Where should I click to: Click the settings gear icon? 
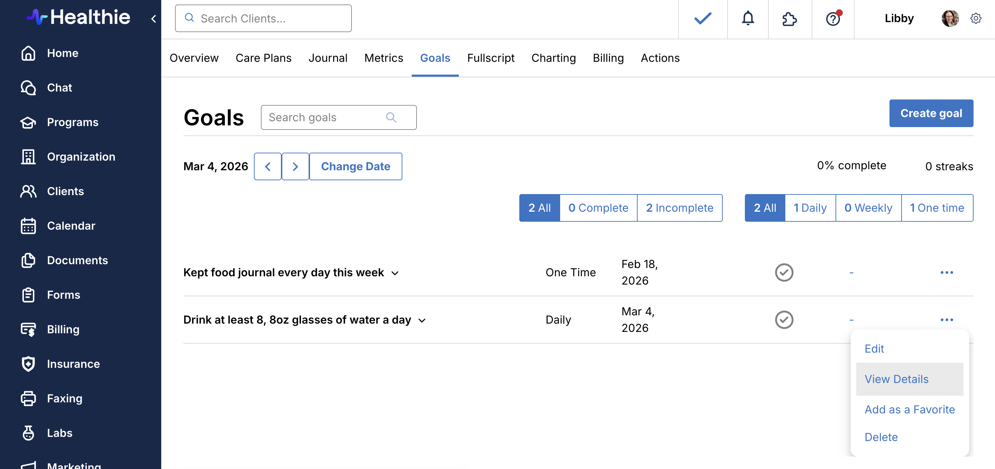point(976,18)
